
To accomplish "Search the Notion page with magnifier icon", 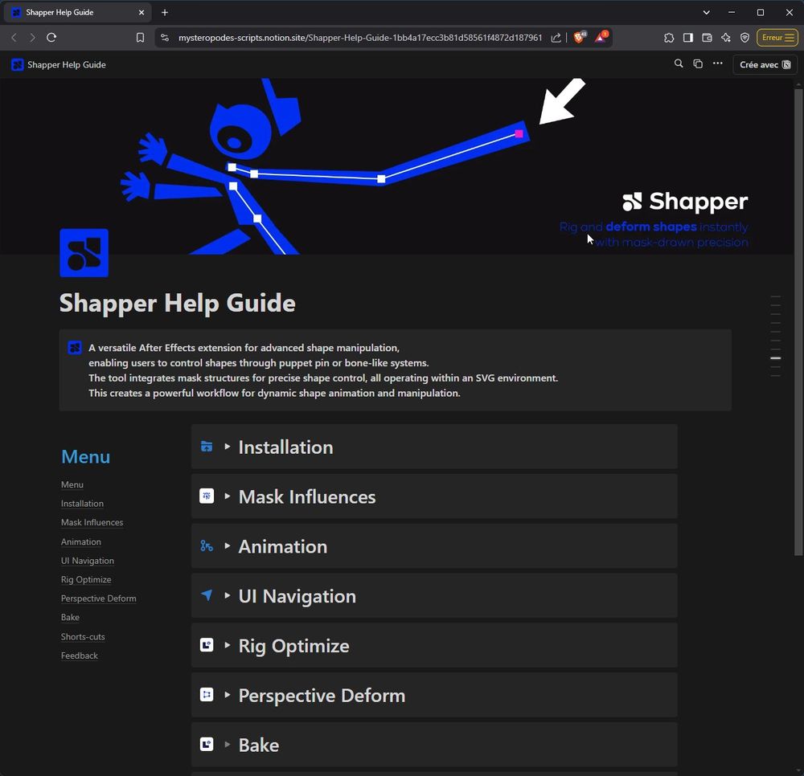I will pyautogui.click(x=679, y=63).
